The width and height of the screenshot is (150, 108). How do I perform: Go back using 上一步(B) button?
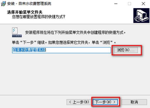tap(79, 102)
